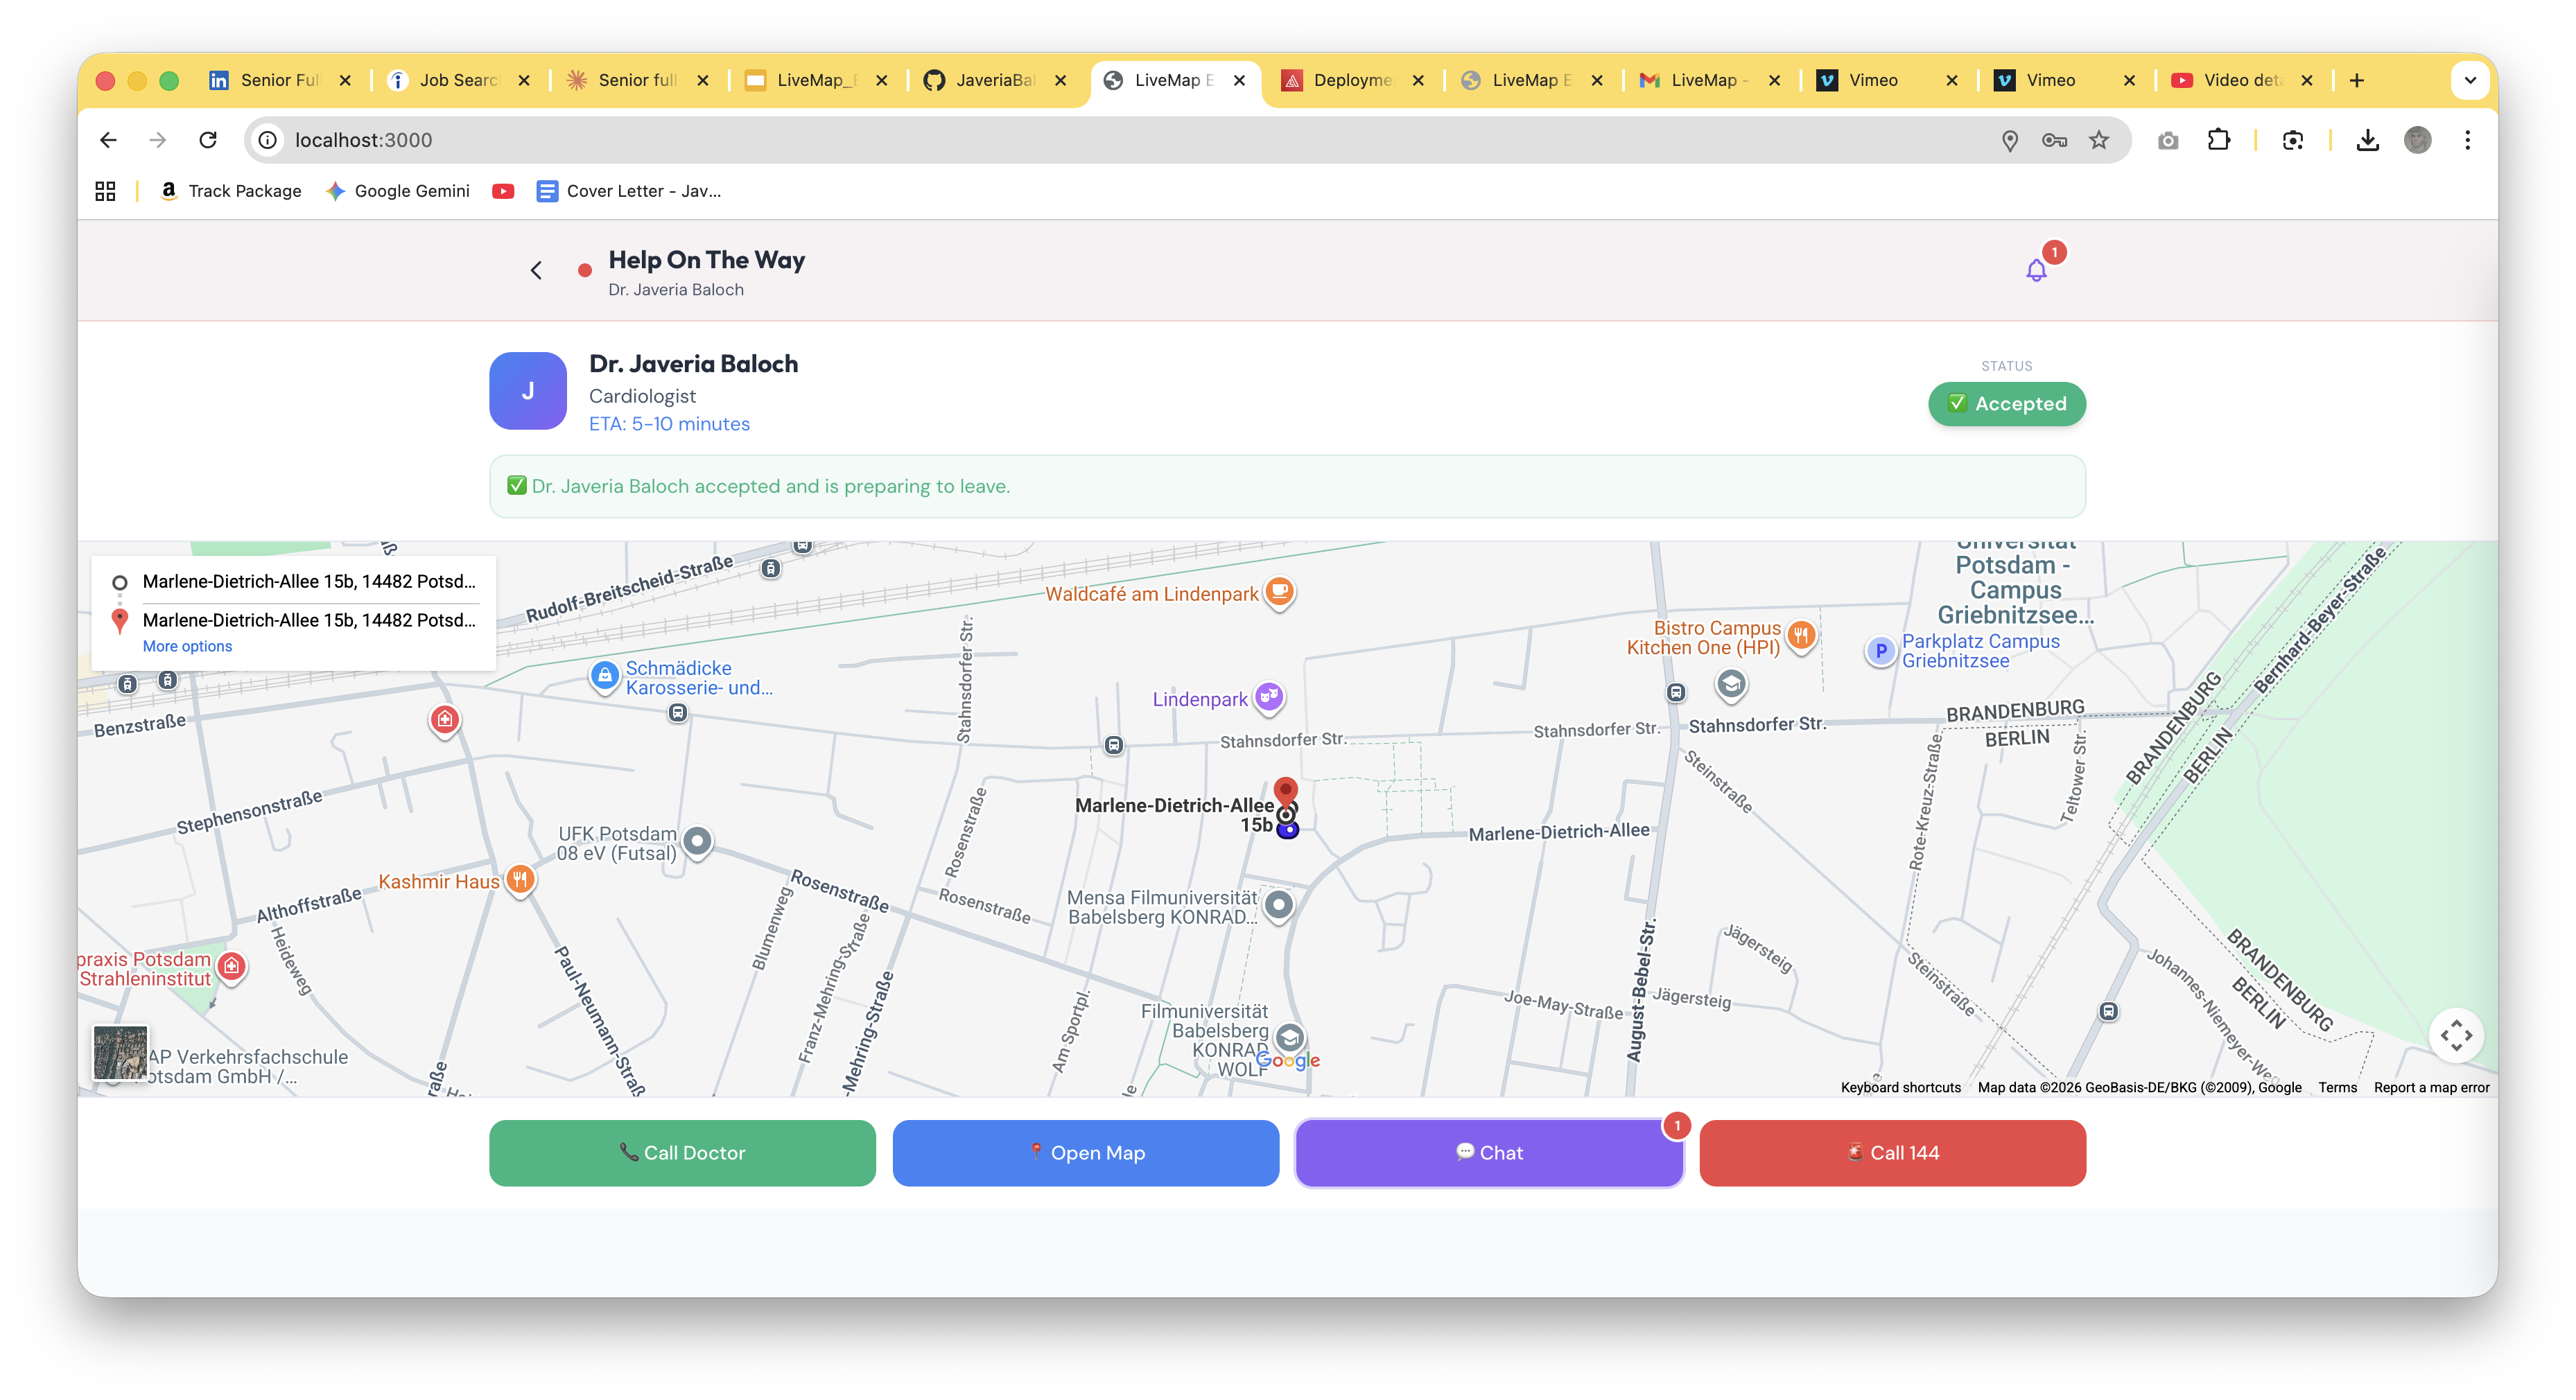Open Chrome three-dot menu
Image resolution: width=2576 pixels, height=1400 pixels.
point(2467,140)
